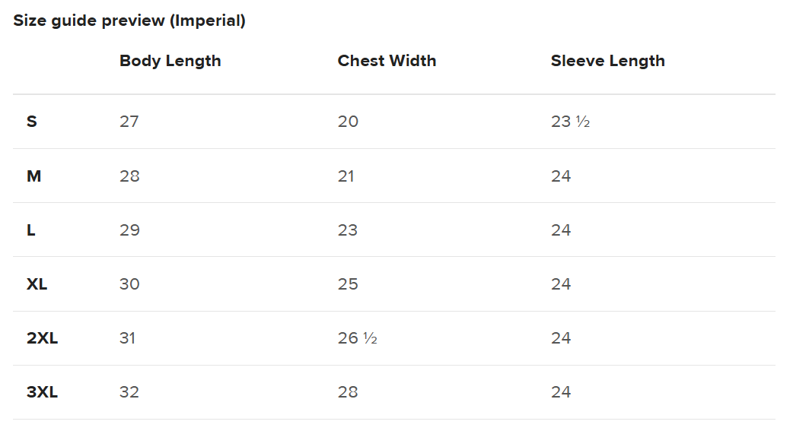Viewport: 809px width, 434px height.
Task: Select body length value 32 for 3XL
Action: [x=129, y=392]
